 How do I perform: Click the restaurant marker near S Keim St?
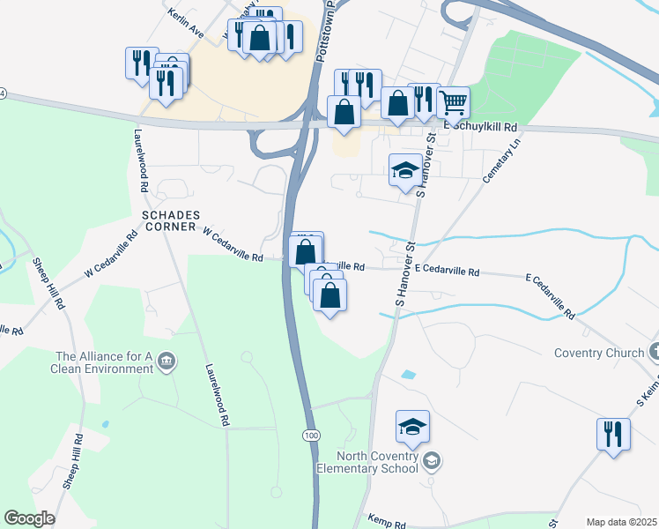coord(613,435)
